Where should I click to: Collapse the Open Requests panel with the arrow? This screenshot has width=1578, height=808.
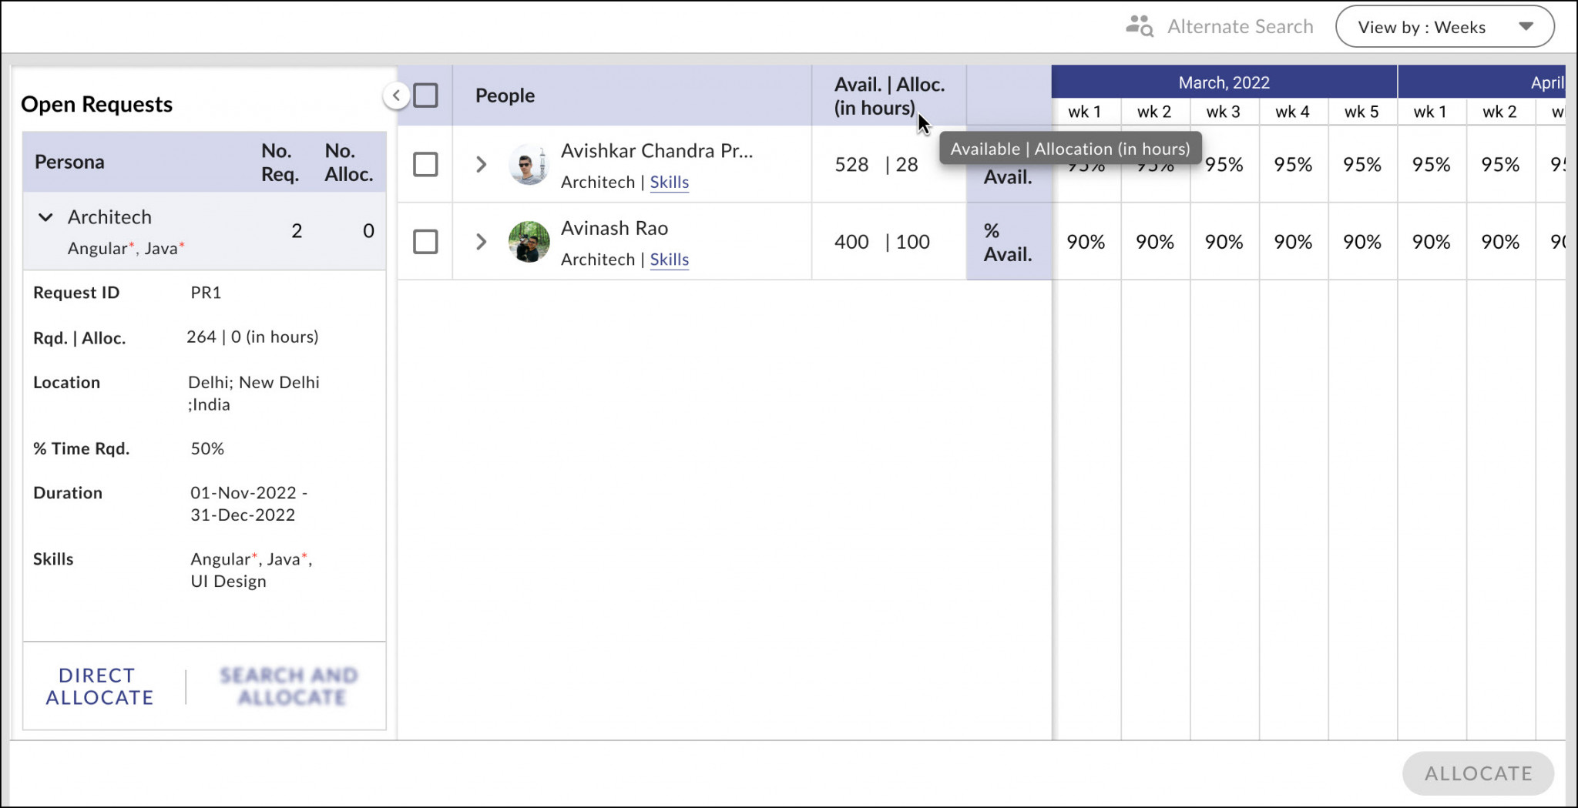point(396,95)
